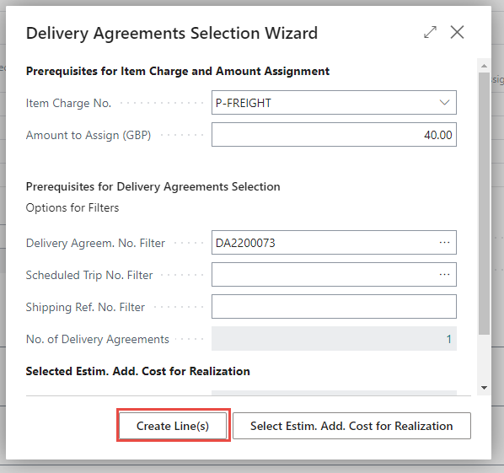Image resolution: width=504 pixels, height=473 pixels.
Task: Open lookup ellipsis for Delivery Agreem. No. Filter
Action: [444, 243]
